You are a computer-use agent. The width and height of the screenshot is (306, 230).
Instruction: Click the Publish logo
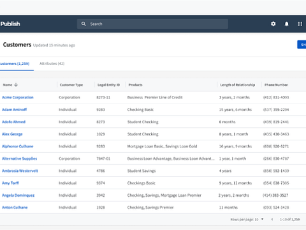pos(10,24)
